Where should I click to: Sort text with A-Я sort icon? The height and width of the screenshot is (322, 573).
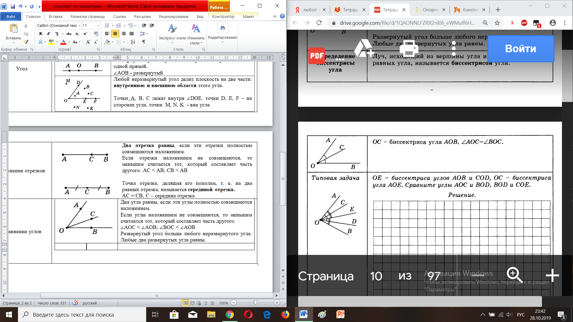[x=133, y=42]
